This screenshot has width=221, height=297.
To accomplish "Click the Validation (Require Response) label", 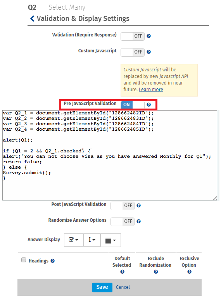I will click(84, 35).
